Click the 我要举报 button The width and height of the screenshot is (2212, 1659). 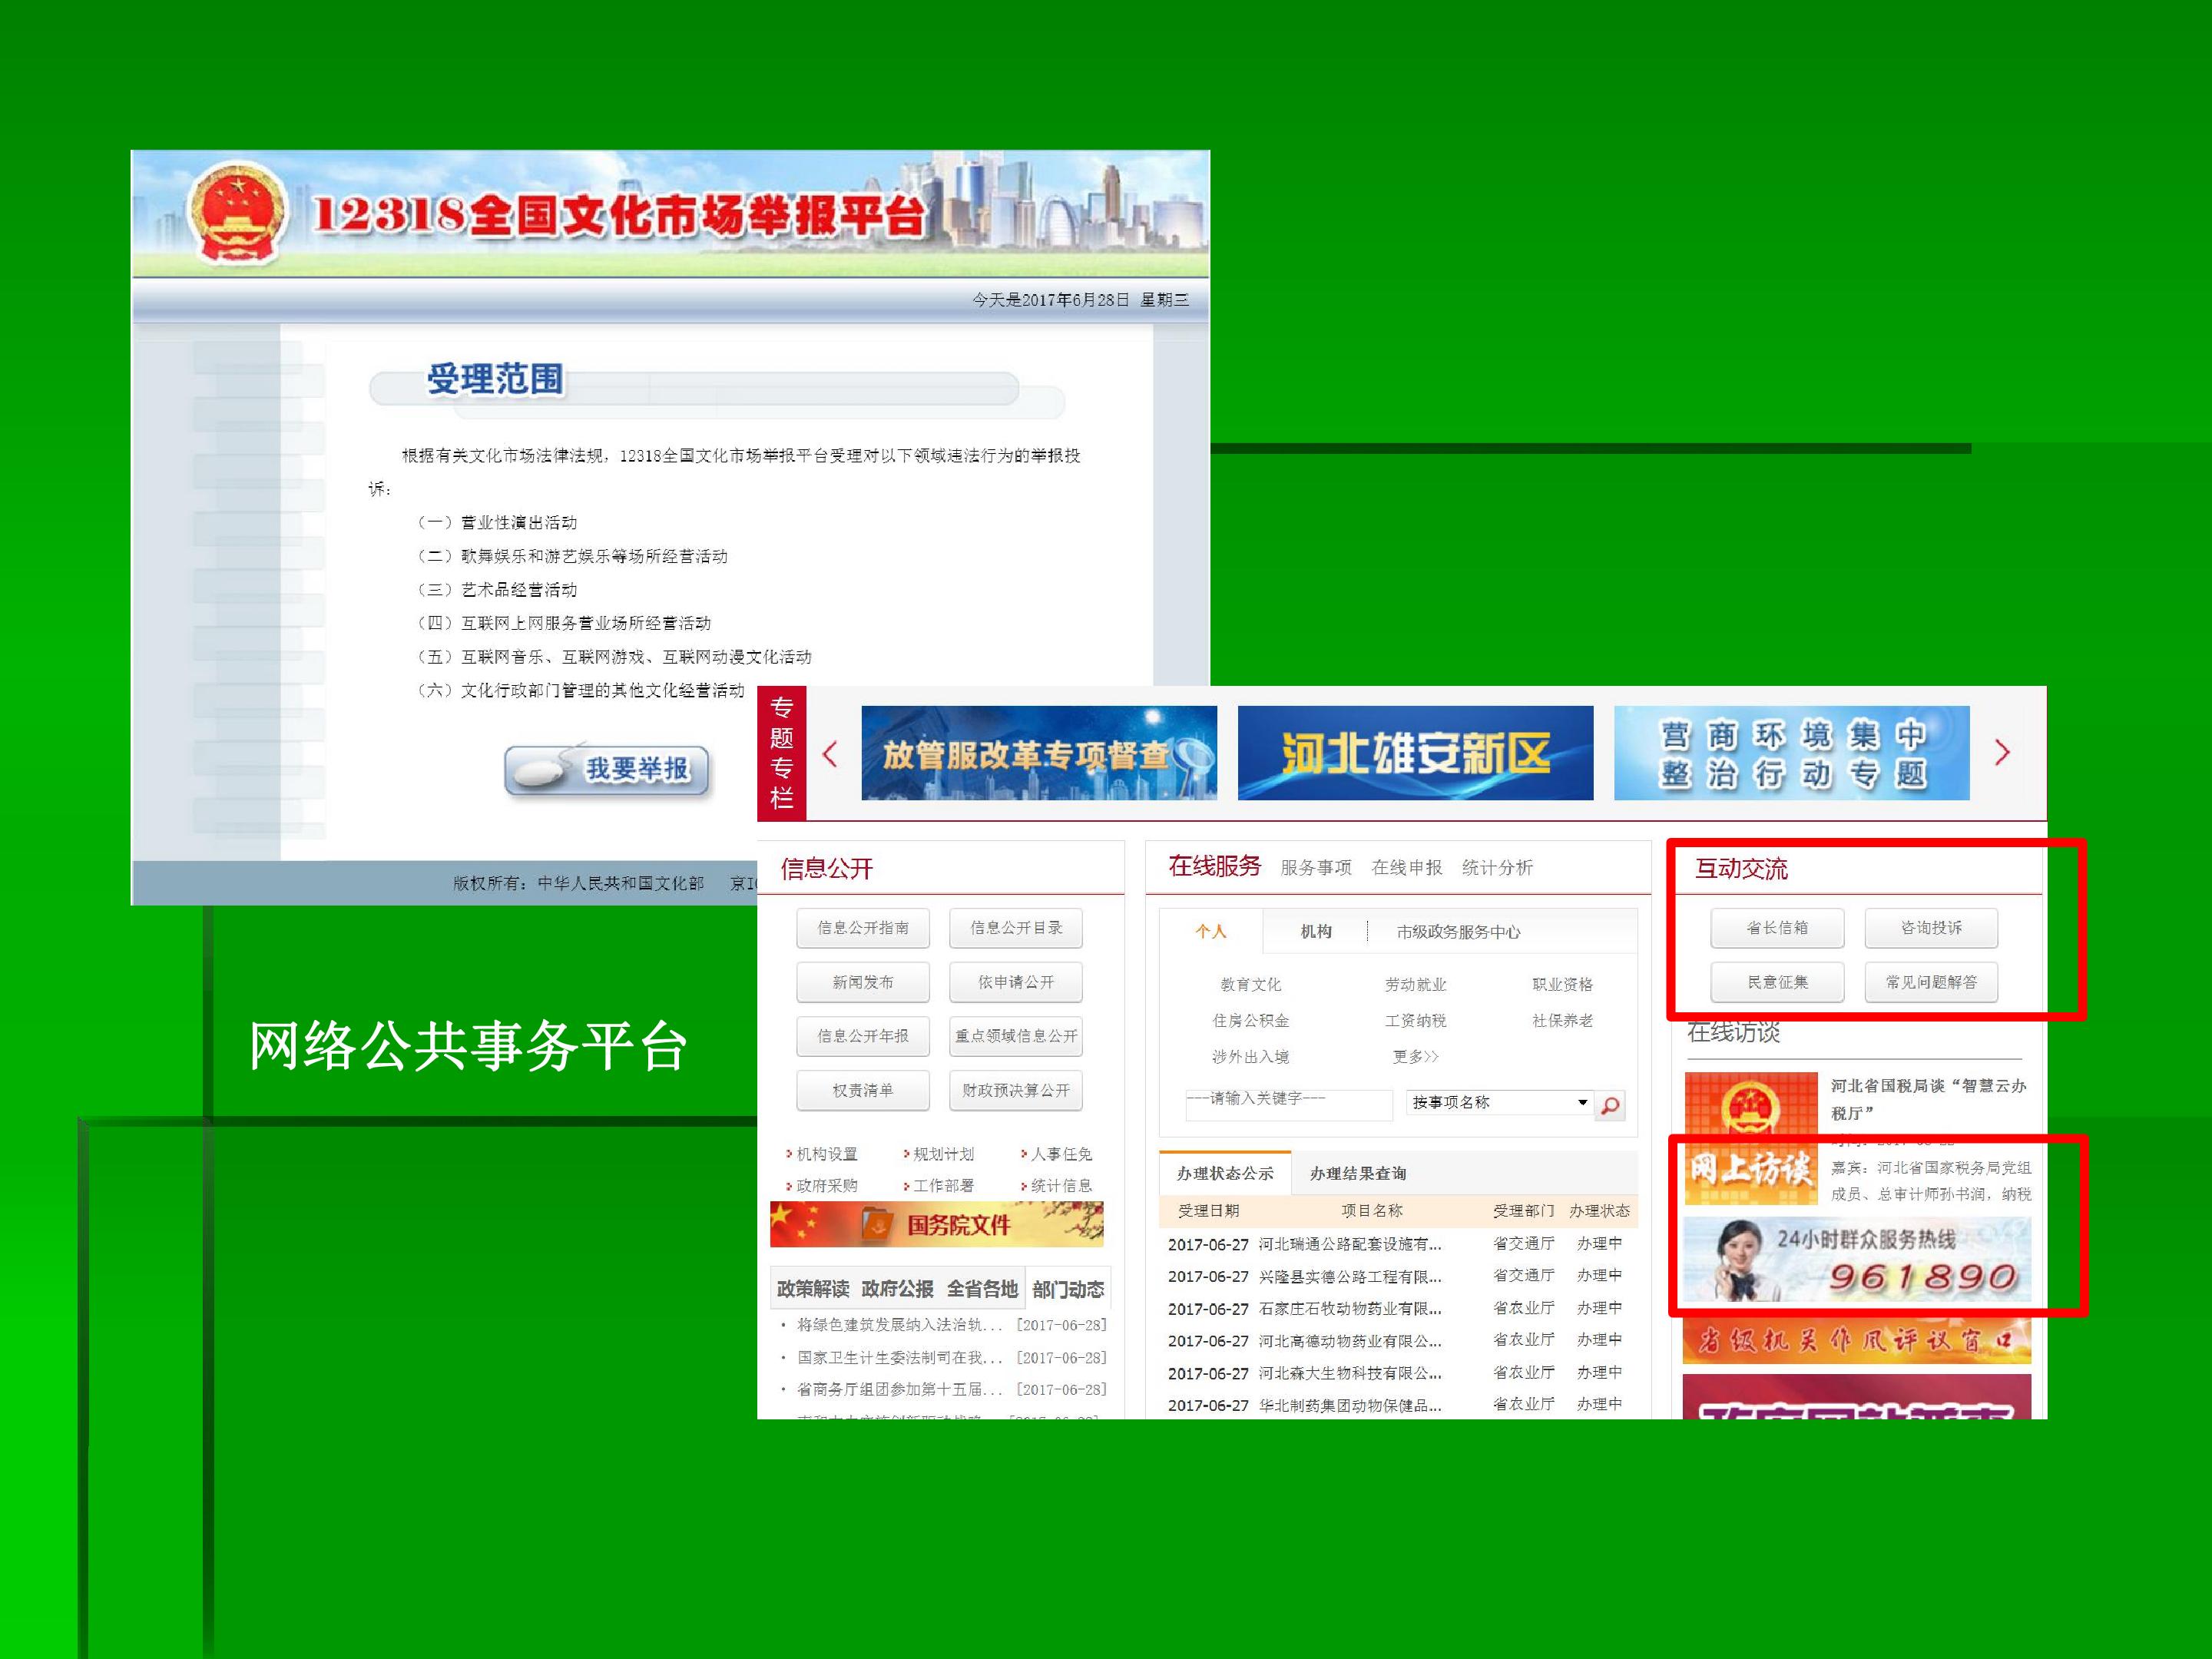tap(607, 769)
